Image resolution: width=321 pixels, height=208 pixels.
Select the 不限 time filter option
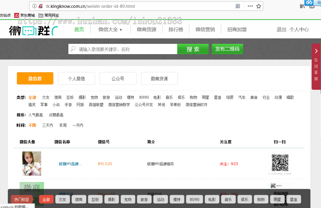[32, 125]
